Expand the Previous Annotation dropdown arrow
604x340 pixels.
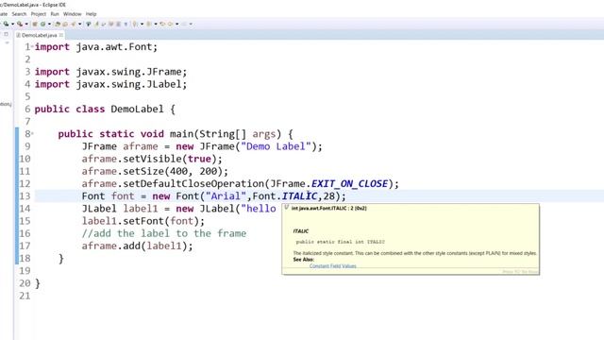tap(156, 24)
